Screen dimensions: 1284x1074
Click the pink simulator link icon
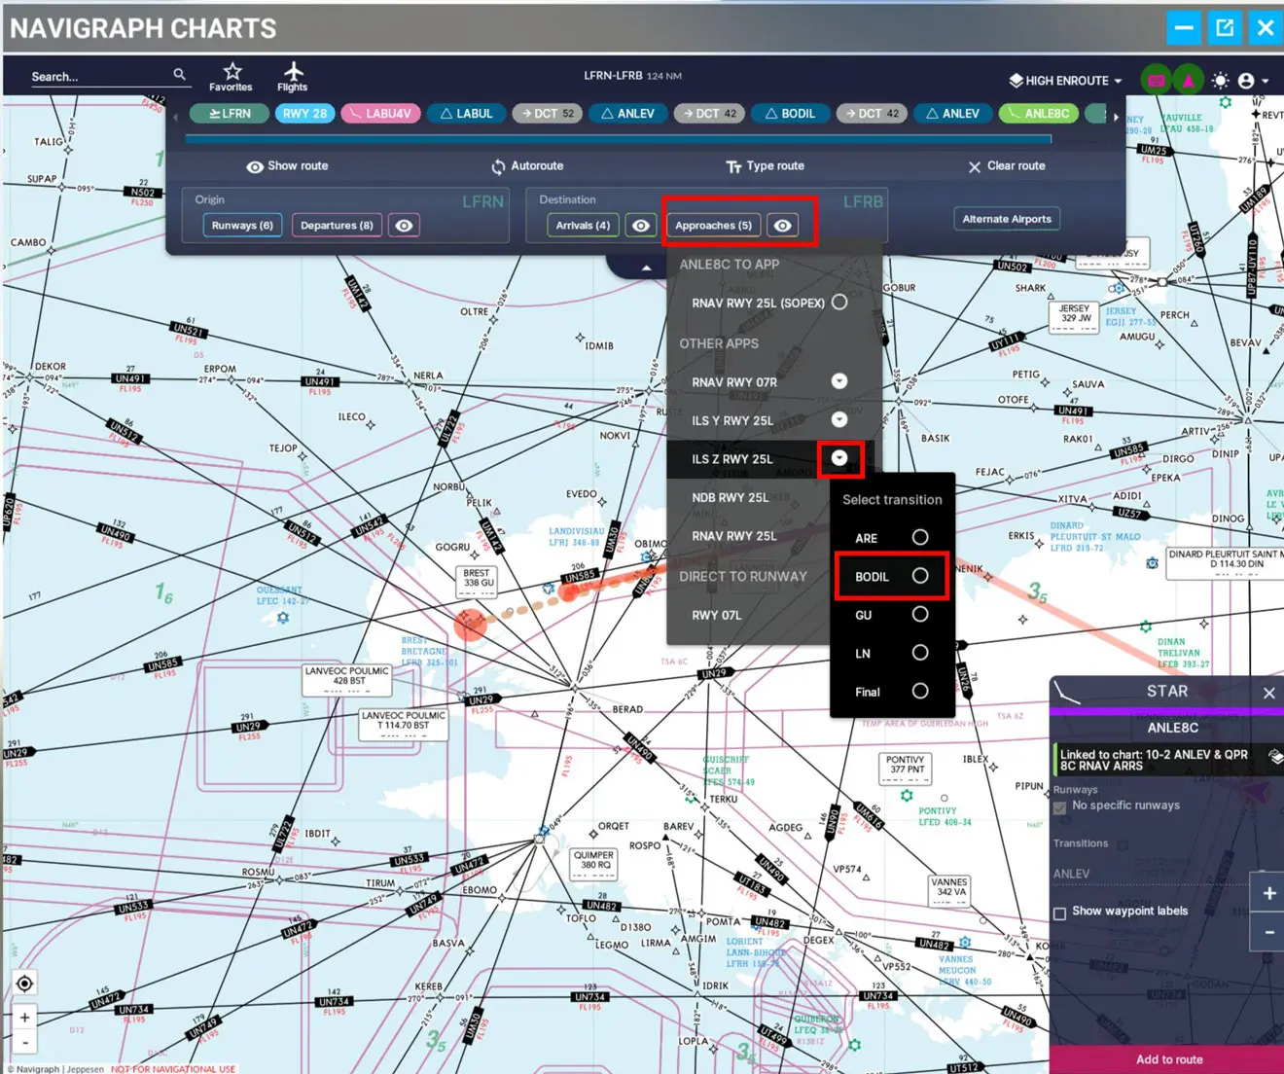pos(1156,81)
